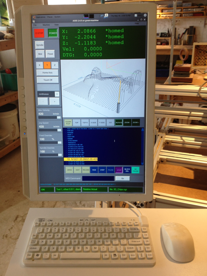
Task: Click the MDI Command input field
Action: 98,178
